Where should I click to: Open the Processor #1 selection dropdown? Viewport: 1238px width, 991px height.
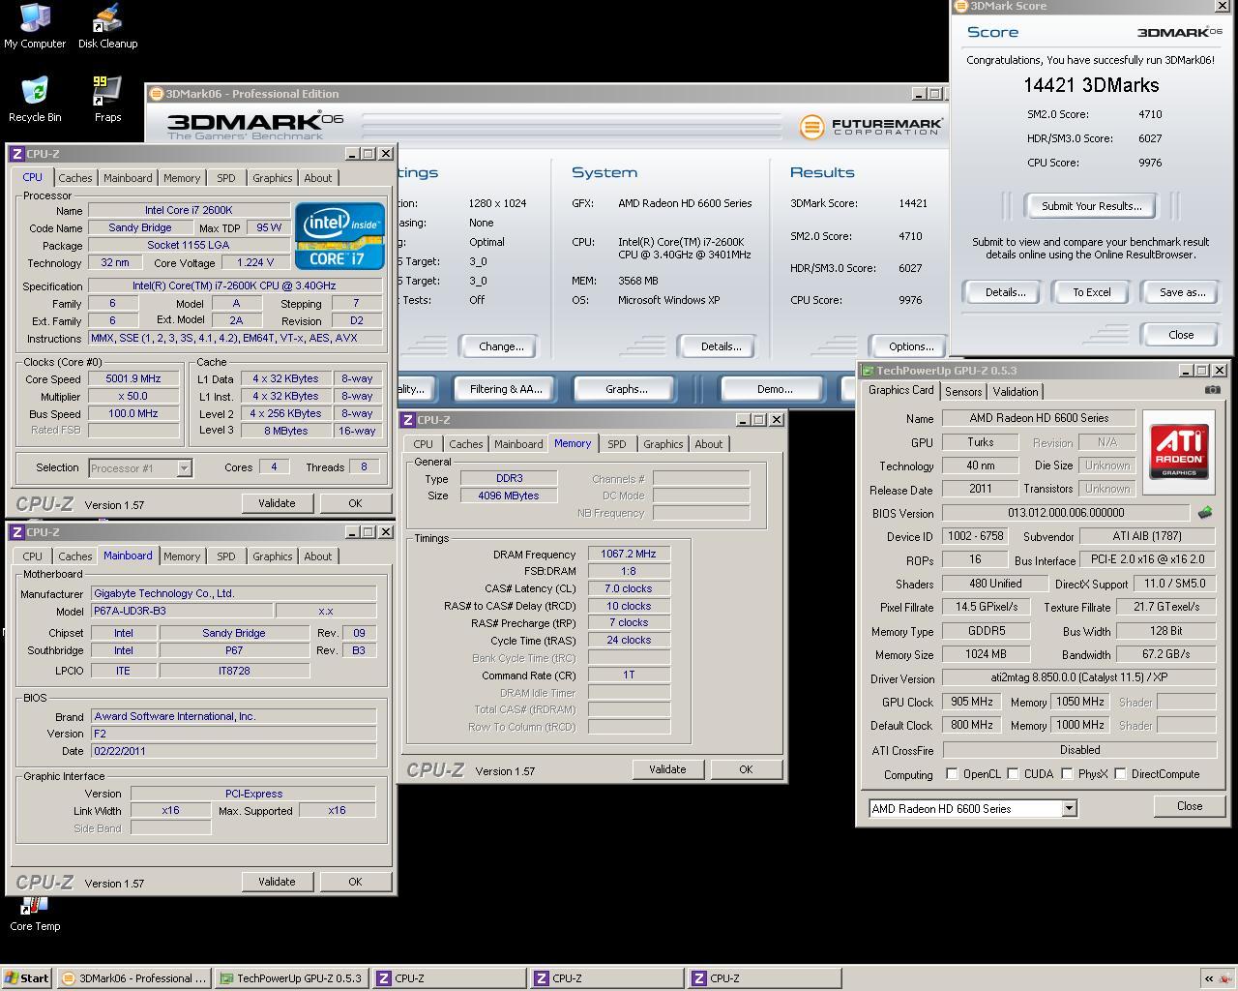pos(184,468)
